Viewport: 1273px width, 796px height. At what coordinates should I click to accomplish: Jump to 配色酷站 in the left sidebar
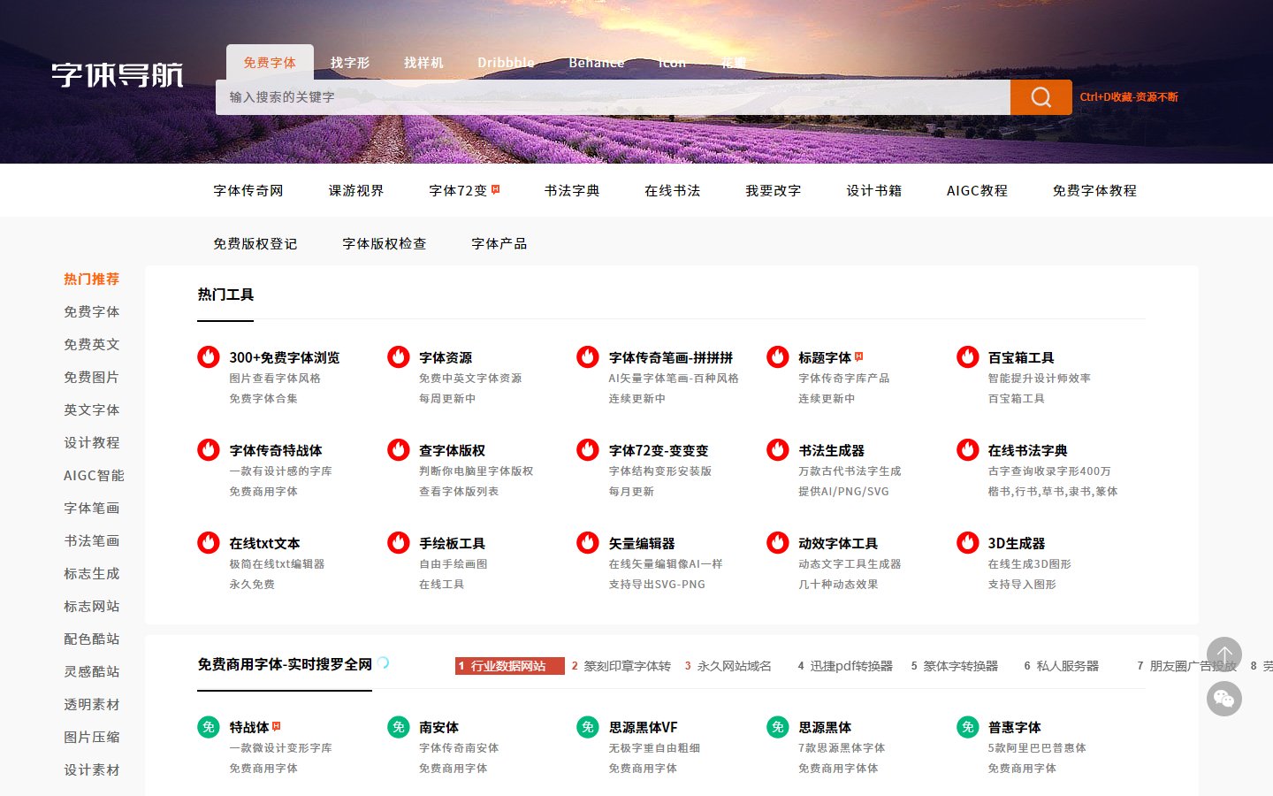(x=92, y=639)
